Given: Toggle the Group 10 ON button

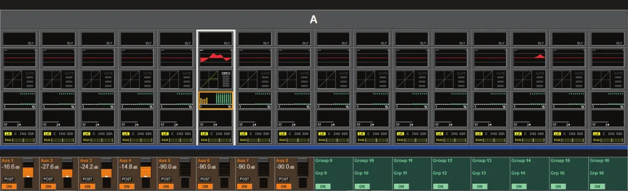Looking at the screenshot, I should (362, 186).
